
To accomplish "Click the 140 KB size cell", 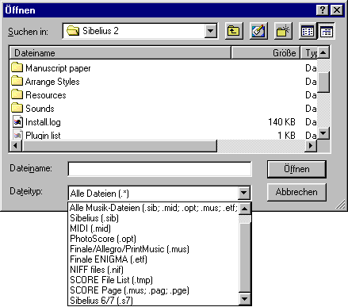I will pyautogui.click(x=281, y=122).
